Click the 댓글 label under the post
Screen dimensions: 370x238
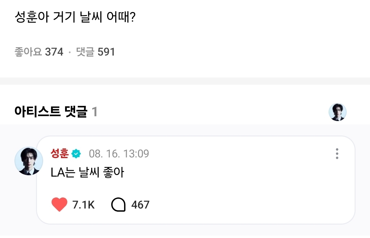pos(85,52)
